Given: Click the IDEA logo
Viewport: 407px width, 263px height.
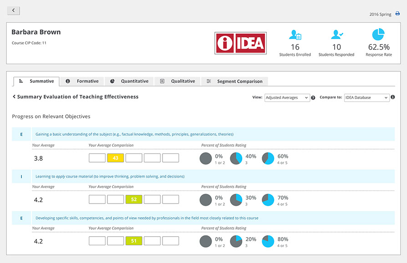Looking at the screenshot, I should pos(240,43).
